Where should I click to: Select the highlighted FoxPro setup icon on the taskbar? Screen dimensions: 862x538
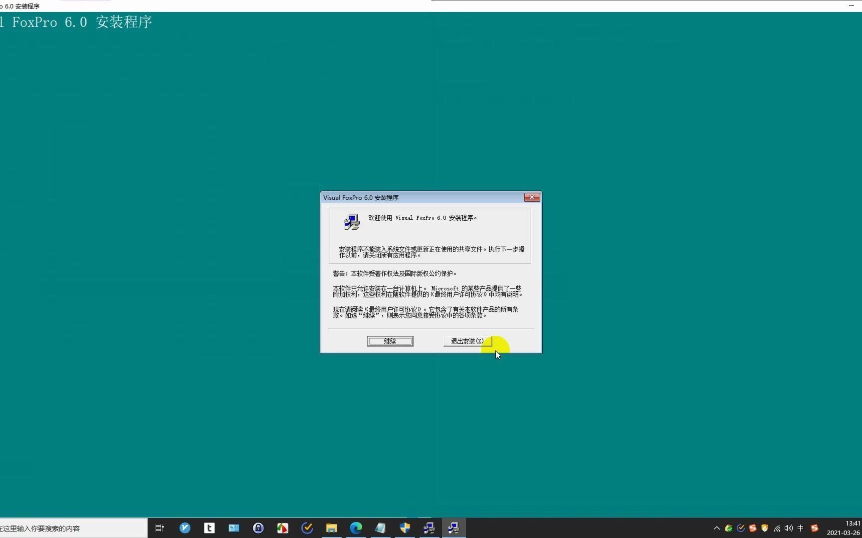pyautogui.click(x=454, y=528)
